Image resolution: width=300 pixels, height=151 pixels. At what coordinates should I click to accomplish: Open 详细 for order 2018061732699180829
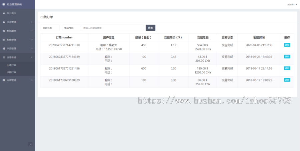tap(287, 80)
